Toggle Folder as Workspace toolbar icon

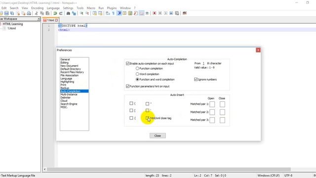pyautogui.click(x=142, y=13)
